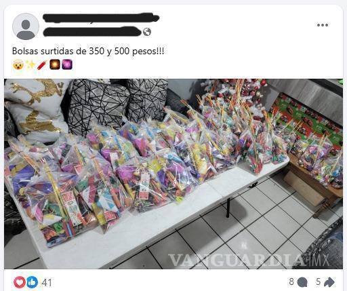Click the heart love reaction icon

[20, 282]
